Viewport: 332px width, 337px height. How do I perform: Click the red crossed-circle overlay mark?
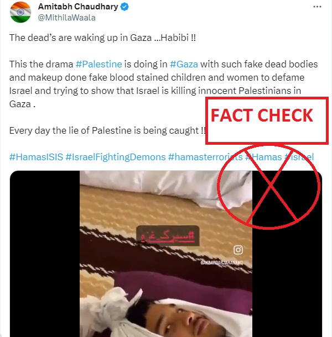[269, 187]
